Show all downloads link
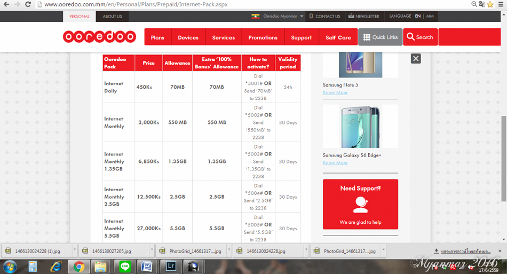 (x=465, y=252)
